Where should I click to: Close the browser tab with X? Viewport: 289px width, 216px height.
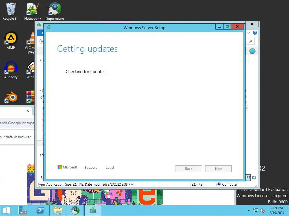pos(28,111)
